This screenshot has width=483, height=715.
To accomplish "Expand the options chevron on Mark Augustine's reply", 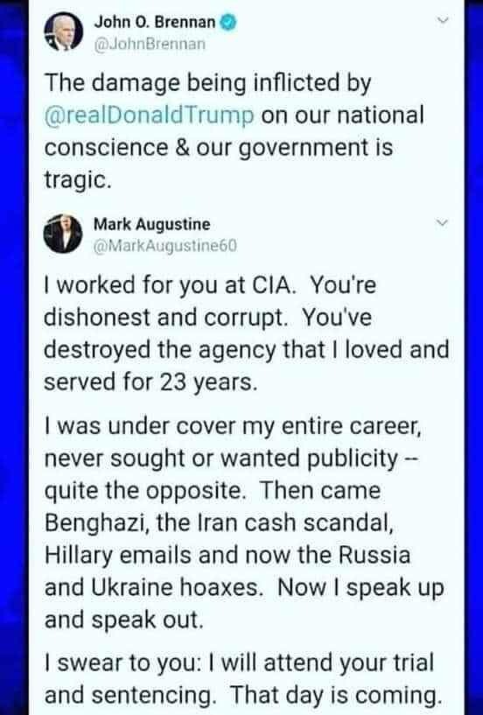I will (443, 223).
